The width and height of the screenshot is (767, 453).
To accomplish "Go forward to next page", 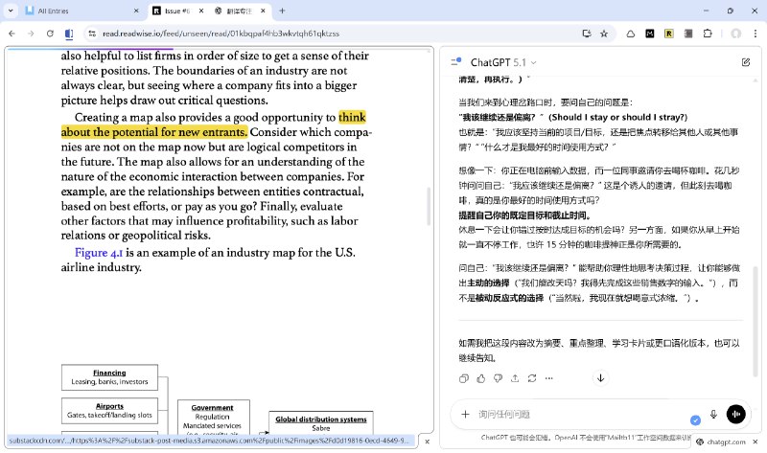I will pos(31,34).
